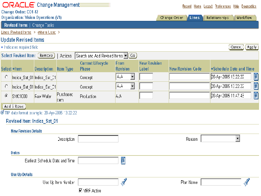Open the Recent link

pos(187,6)
